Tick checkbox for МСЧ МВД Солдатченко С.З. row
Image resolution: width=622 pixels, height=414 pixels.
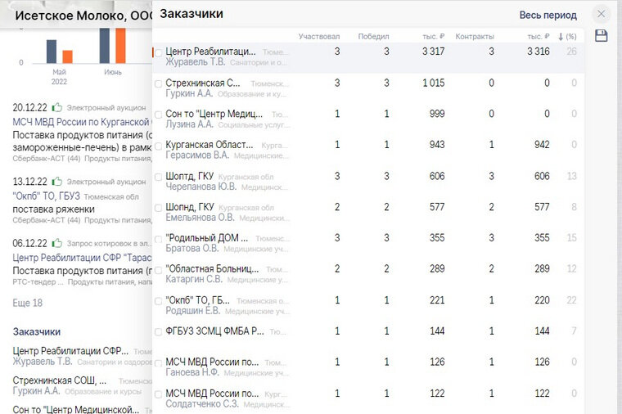point(158,394)
